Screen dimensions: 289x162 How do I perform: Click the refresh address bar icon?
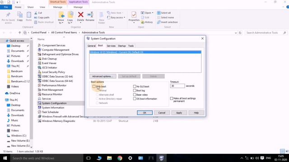coord(240,33)
